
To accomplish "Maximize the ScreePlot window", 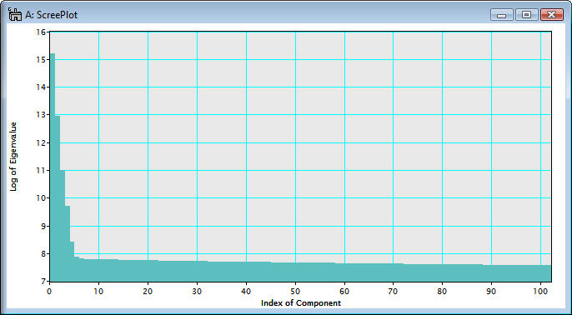I will [526, 15].
